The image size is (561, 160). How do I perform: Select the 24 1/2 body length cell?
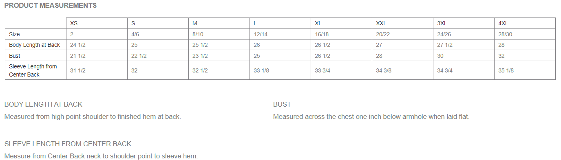(x=97, y=45)
